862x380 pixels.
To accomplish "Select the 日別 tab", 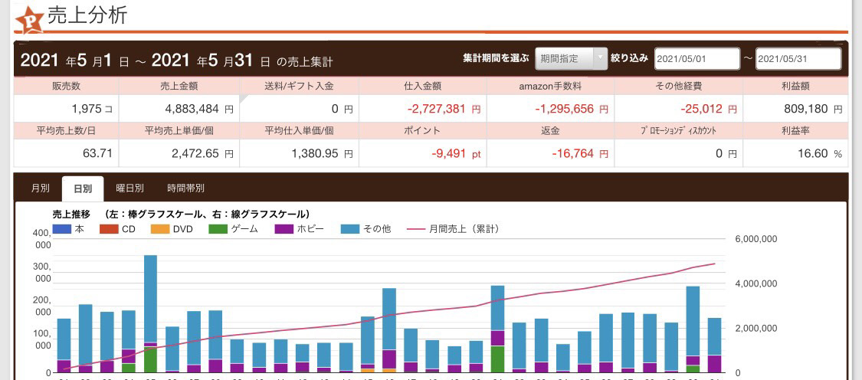I will coord(83,188).
